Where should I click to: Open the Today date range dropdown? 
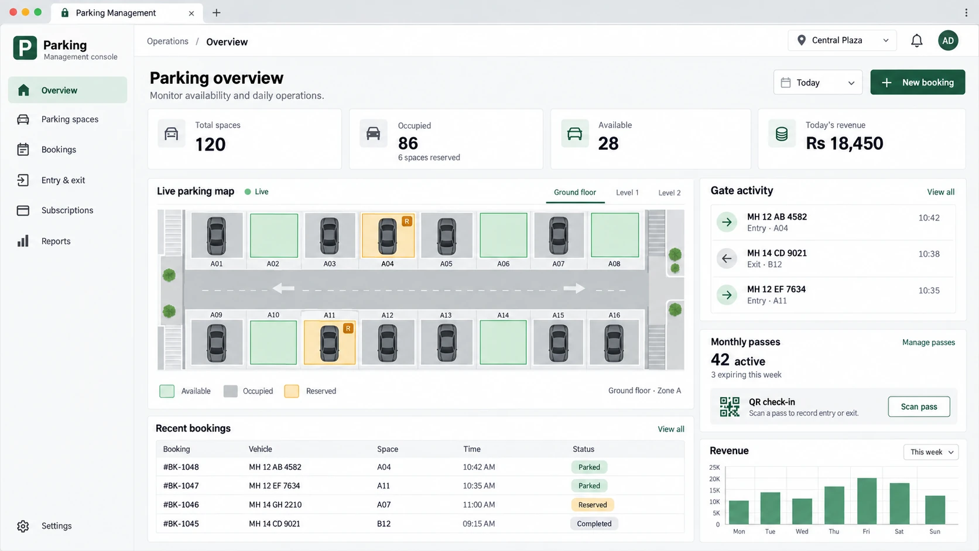[x=817, y=83]
